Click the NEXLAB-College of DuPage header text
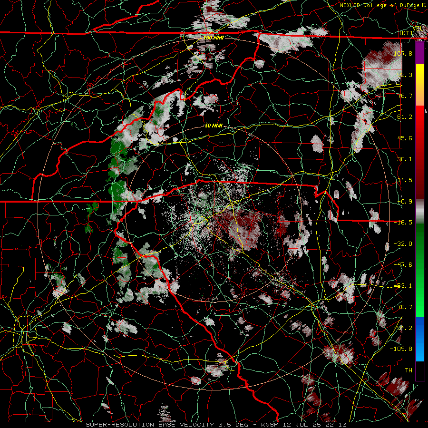The width and height of the screenshot is (428, 428). tap(383, 5)
